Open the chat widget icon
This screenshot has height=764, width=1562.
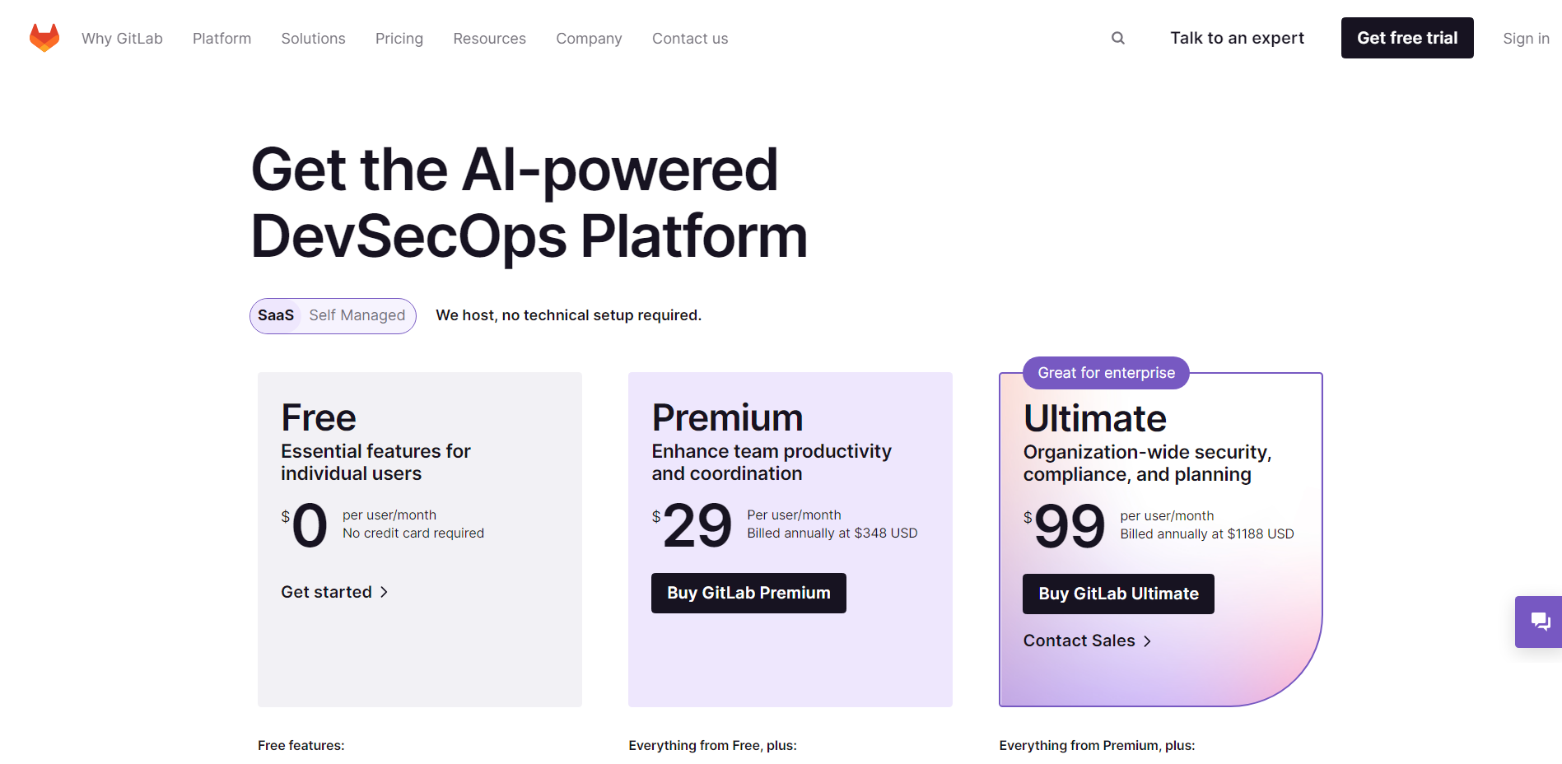click(1539, 622)
